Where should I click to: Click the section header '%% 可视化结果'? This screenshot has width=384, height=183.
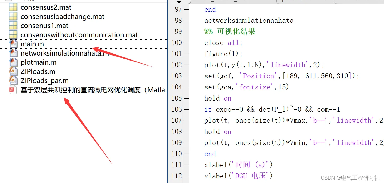(230, 31)
